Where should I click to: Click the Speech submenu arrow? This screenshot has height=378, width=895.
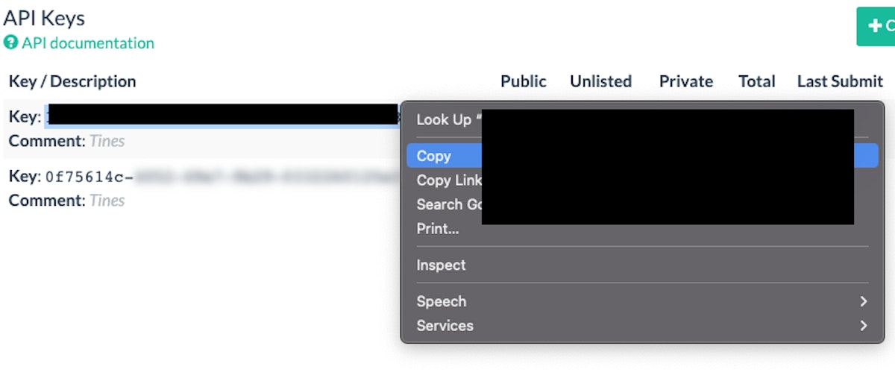[x=864, y=301]
